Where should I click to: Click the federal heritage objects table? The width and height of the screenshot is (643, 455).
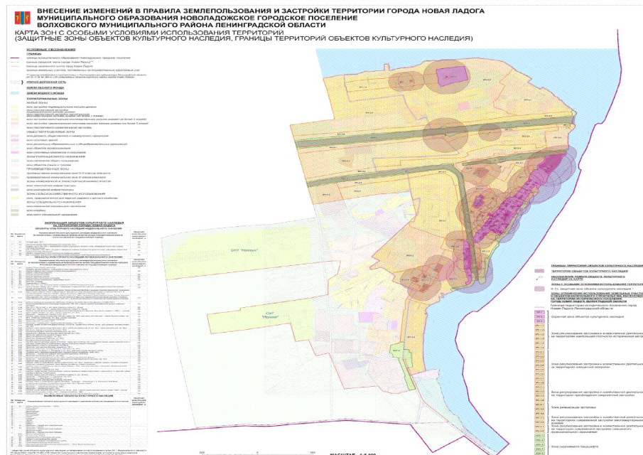[78, 242]
